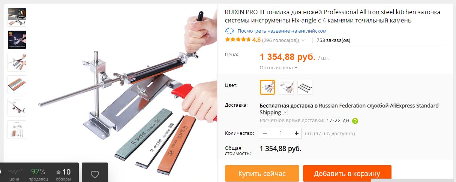Click the orange star rating icons
The height and width of the screenshot is (182, 456).
(237, 40)
